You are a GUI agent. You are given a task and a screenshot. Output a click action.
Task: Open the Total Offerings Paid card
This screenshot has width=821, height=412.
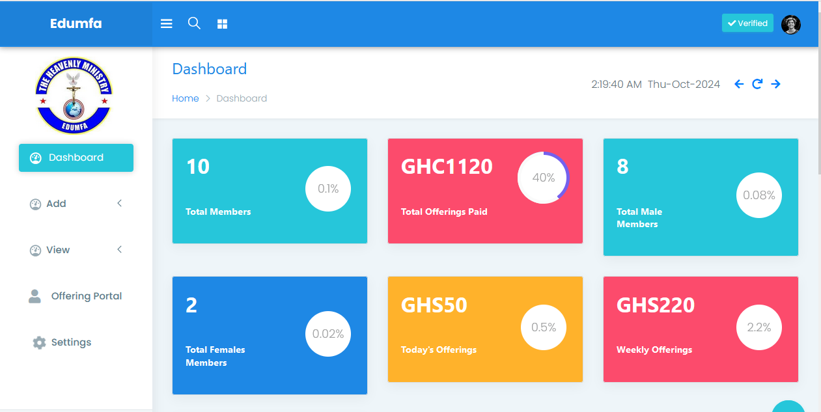[485, 191]
